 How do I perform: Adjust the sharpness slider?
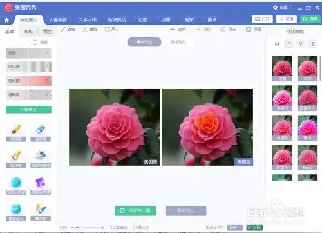coord(28,95)
